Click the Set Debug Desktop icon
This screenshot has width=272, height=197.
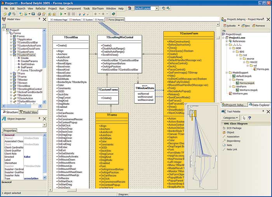tap(168, 8)
